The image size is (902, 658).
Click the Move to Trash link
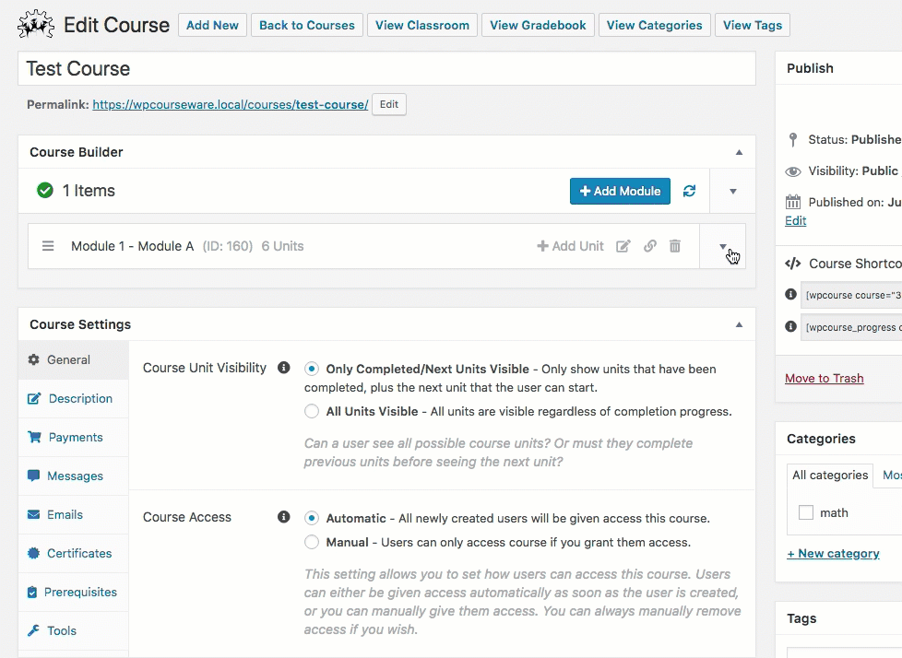(825, 378)
